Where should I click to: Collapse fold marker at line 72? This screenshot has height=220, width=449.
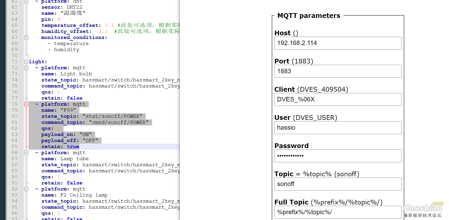pyautogui.click(x=26, y=68)
